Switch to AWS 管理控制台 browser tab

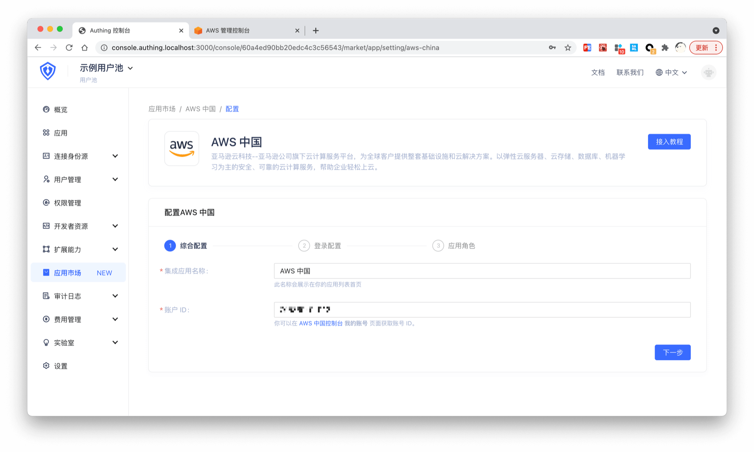click(x=227, y=30)
